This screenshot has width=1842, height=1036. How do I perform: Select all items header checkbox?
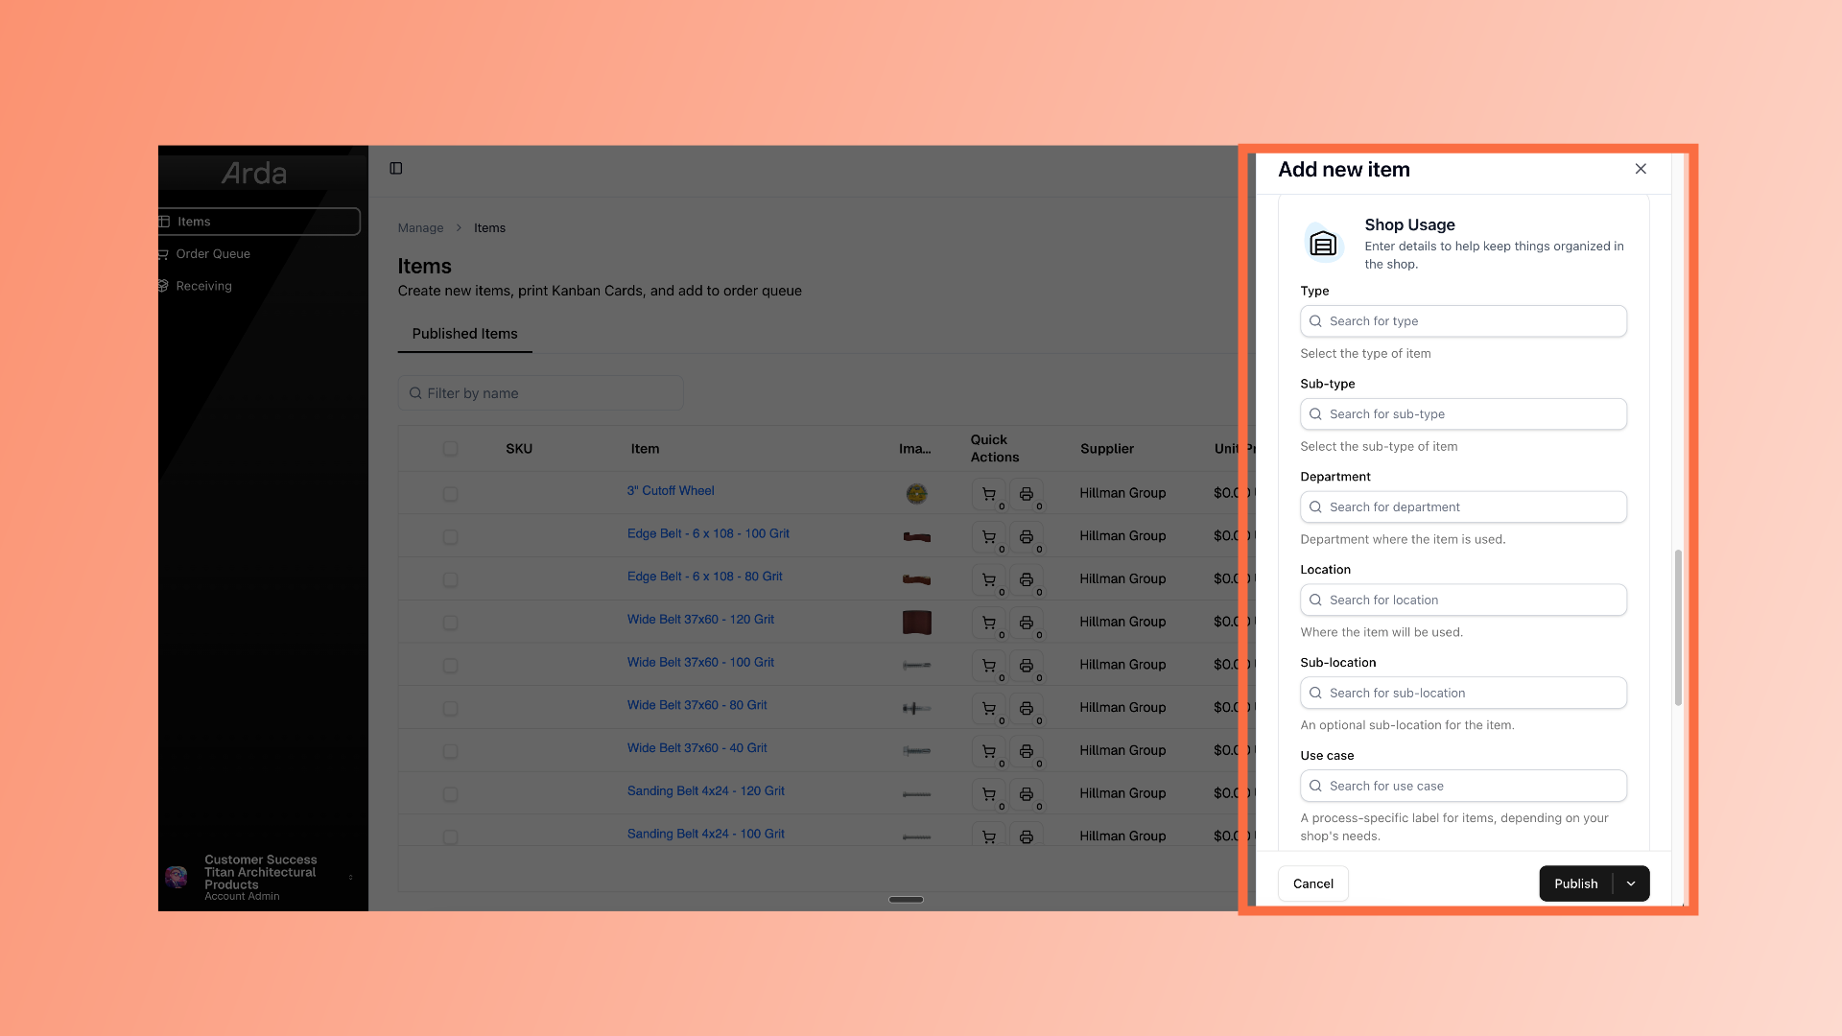point(450,449)
